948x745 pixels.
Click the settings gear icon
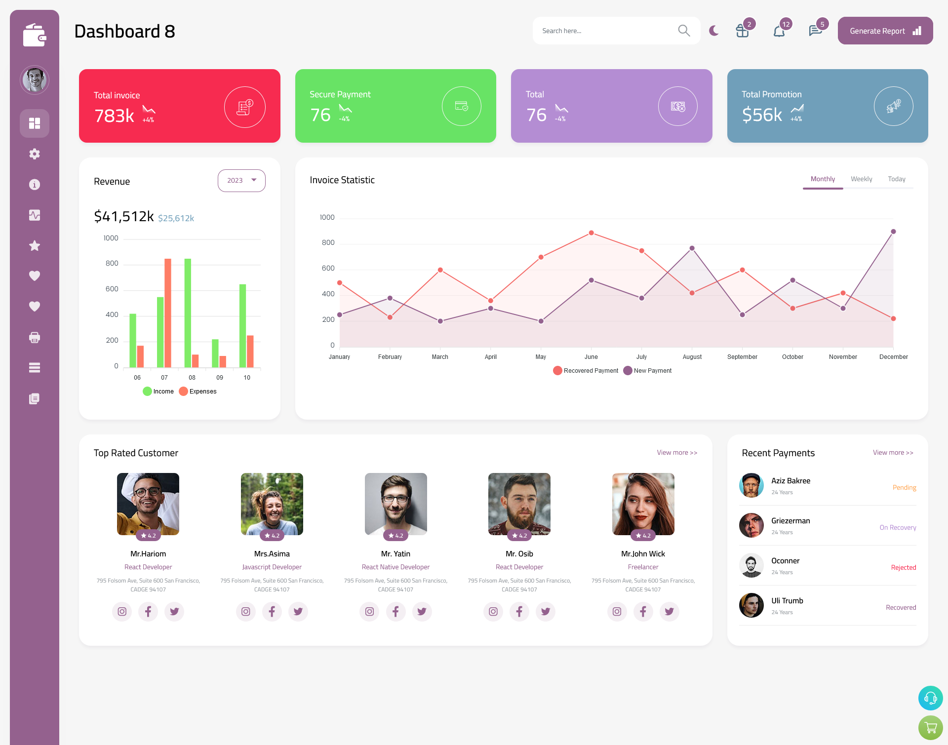[x=35, y=153]
